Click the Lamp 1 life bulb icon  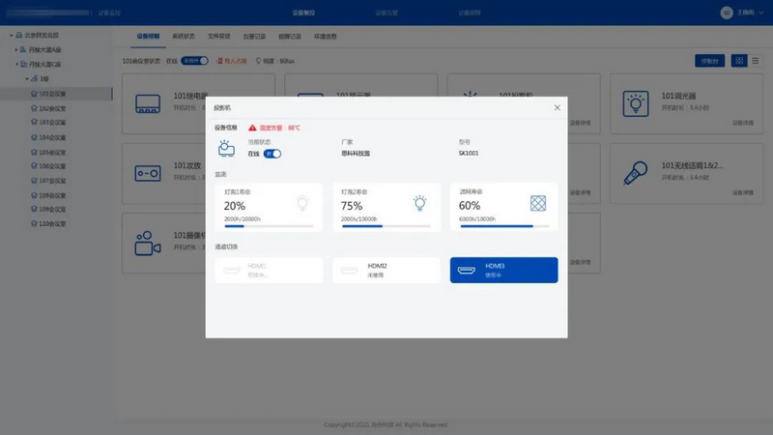pyautogui.click(x=302, y=203)
